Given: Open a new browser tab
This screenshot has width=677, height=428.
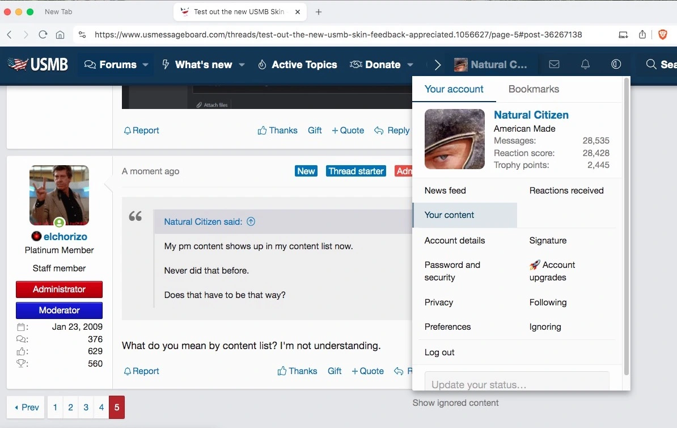Looking at the screenshot, I should pos(319,12).
